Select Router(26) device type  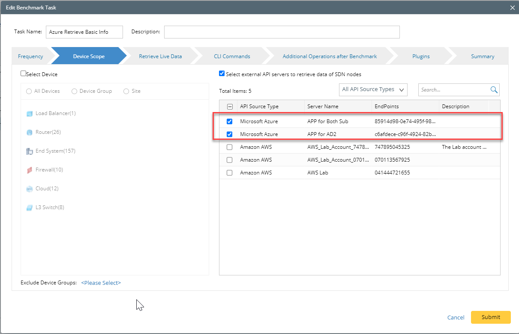coord(48,132)
